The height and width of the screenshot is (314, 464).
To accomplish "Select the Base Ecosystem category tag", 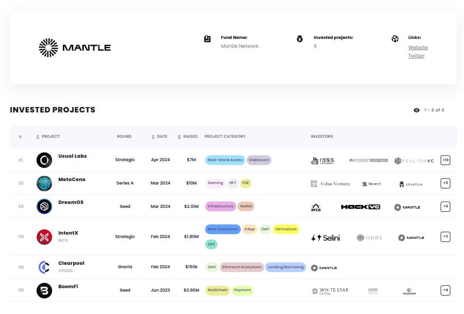I will click(223, 229).
